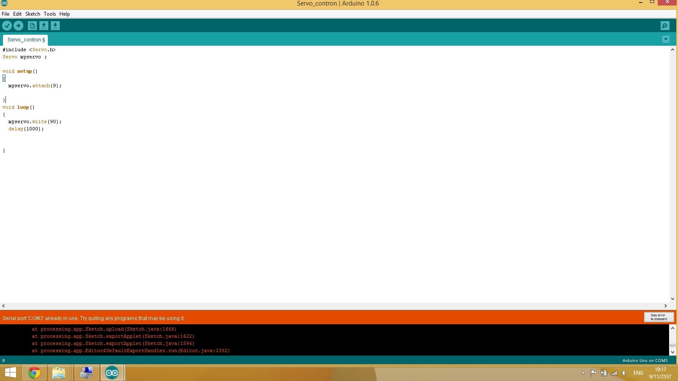The image size is (678, 381).
Task: Open the Sketch menu
Action: coord(33,14)
